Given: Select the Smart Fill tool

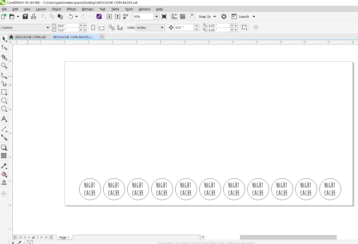Looking at the screenshot, I should click(x=4, y=183).
